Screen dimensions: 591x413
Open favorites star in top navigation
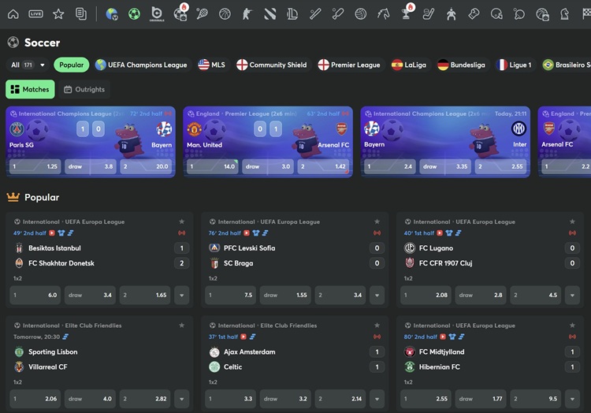tap(58, 13)
